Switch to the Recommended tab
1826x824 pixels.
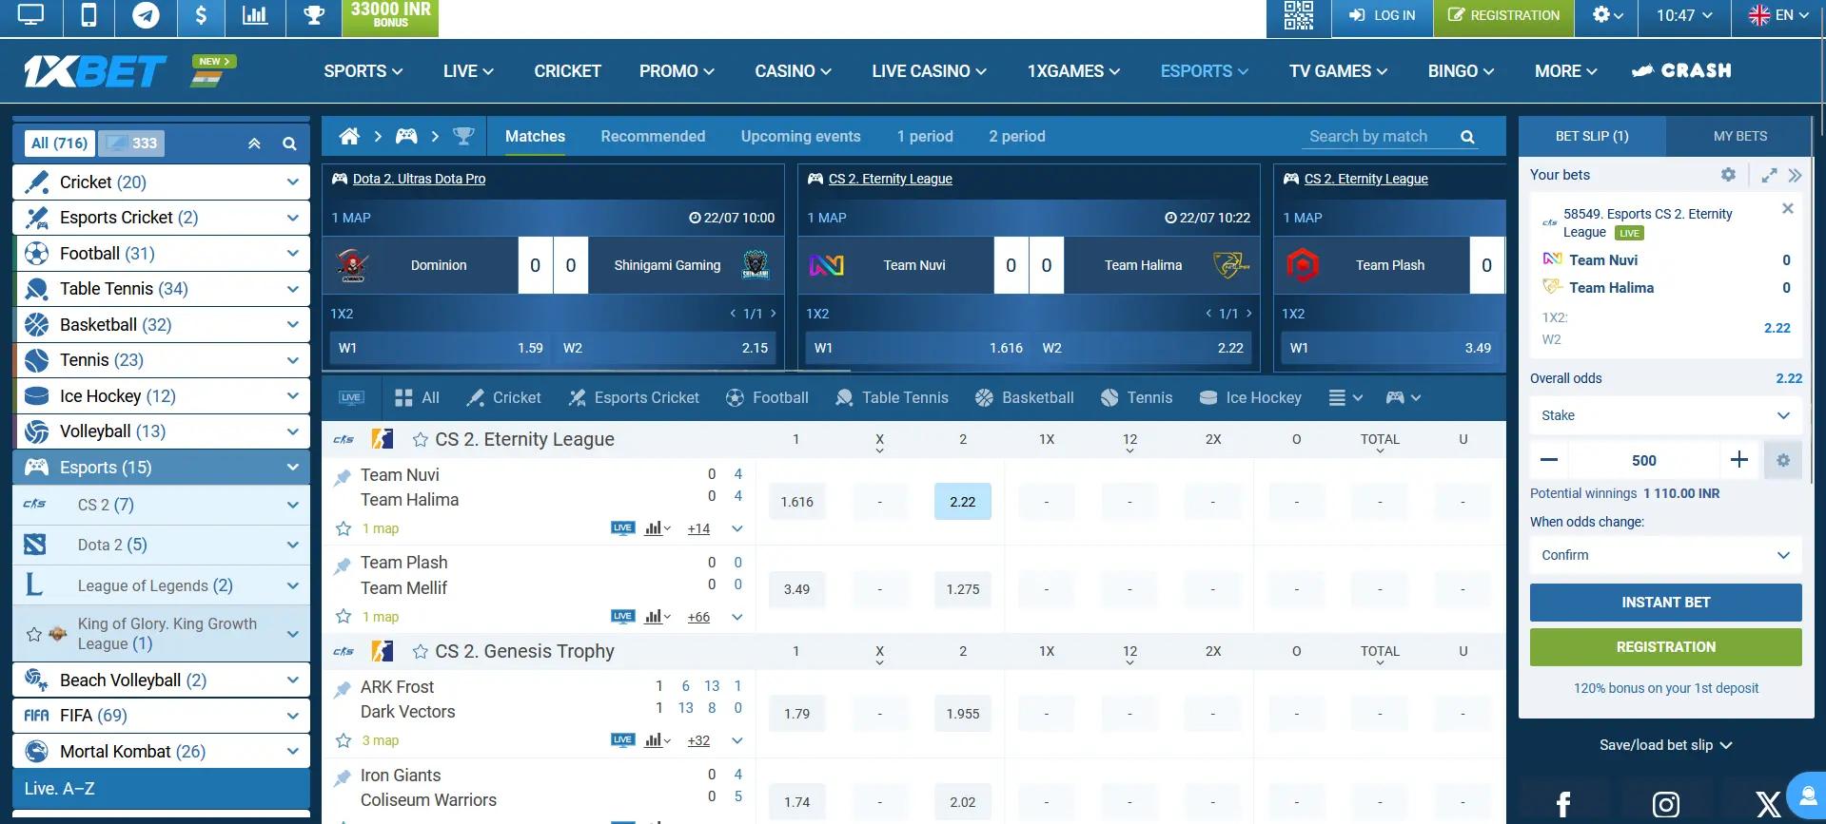pyautogui.click(x=653, y=136)
